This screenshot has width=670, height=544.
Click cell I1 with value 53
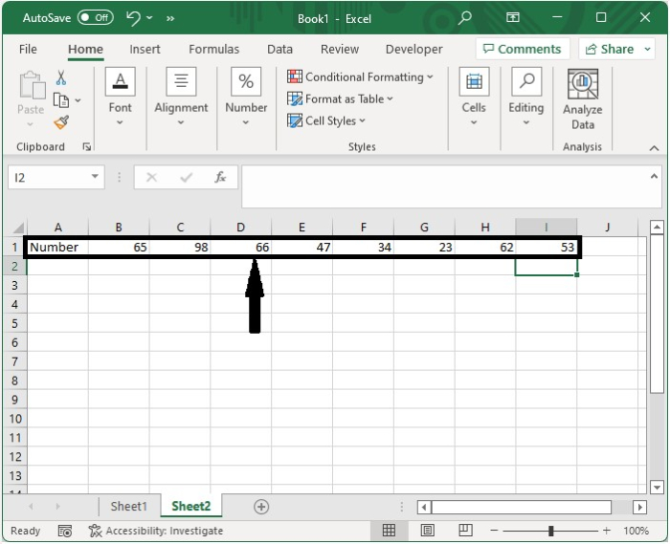(547, 247)
